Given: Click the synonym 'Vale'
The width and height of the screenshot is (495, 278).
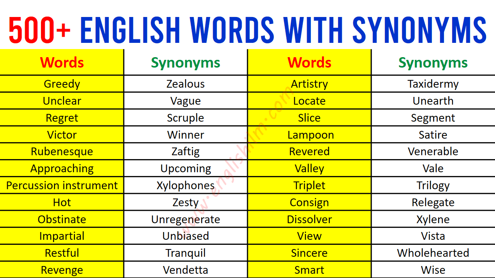Looking at the screenshot, I should (433, 168).
